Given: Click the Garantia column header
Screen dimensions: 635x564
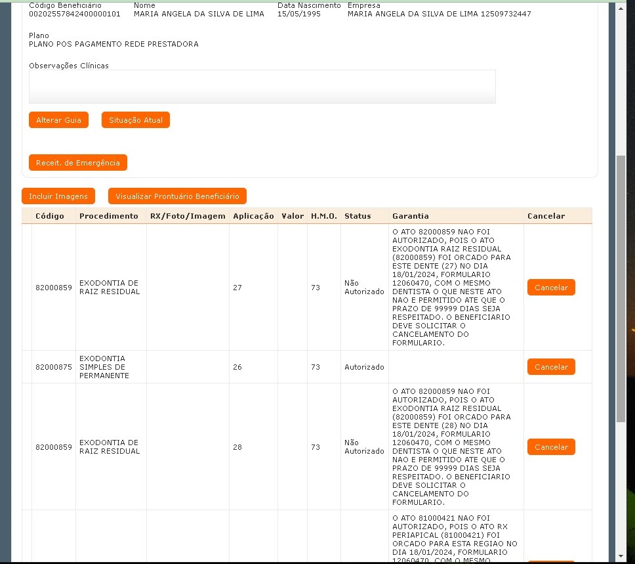Looking at the screenshot, I should (x=411, y=216).
